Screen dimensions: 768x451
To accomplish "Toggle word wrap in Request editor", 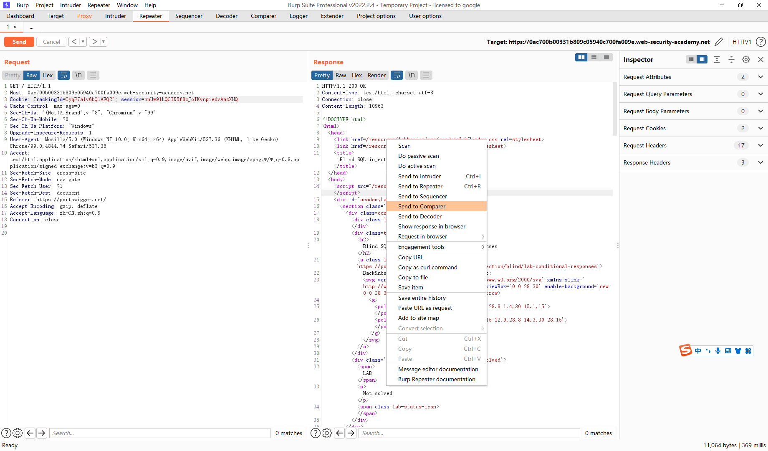I will (64, 75).
